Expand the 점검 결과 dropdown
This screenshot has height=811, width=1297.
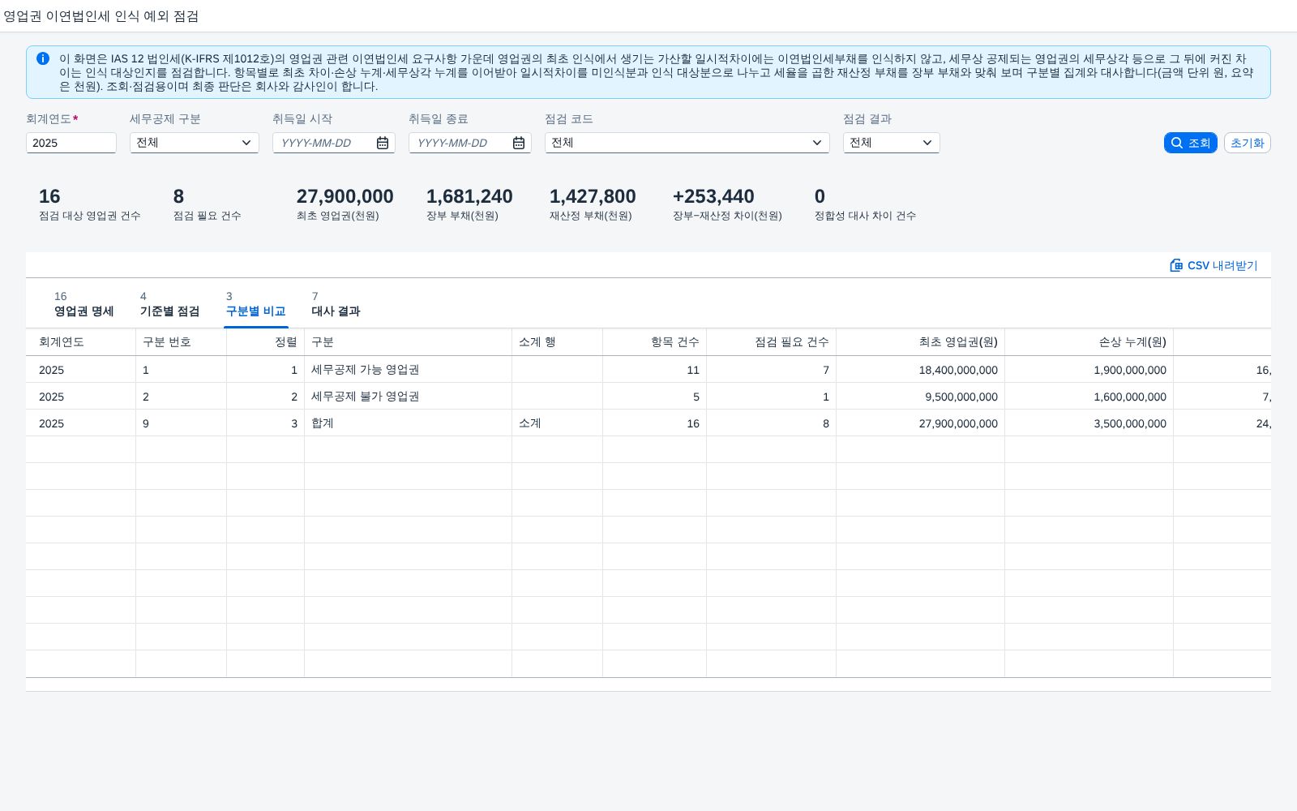[927, 143]
